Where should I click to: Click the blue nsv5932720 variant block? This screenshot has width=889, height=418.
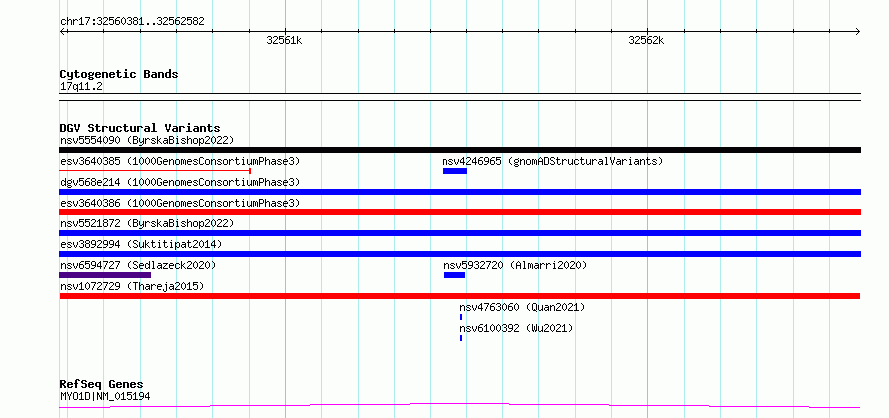(x=454, y=275)
